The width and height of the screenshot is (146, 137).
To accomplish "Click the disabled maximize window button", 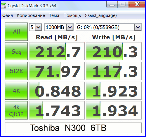I will pyautogui.click(x=123, y=4).
